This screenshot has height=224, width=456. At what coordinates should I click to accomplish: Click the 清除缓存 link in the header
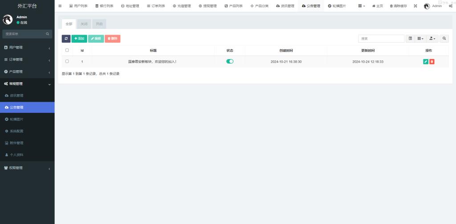pos(398,6)
